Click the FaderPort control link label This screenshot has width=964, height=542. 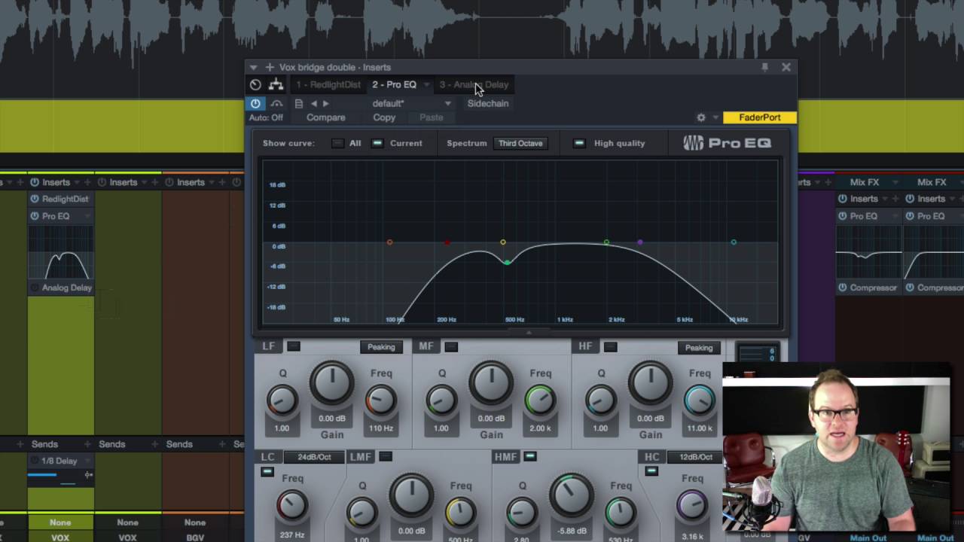click(x=759, y=117)
